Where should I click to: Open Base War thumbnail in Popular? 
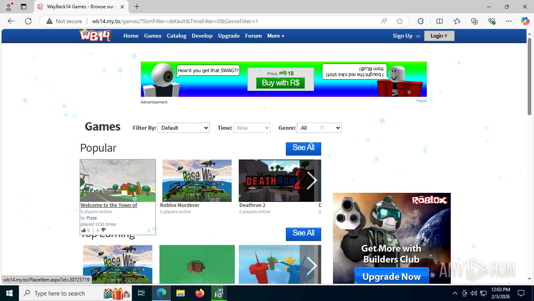[x=197, y=181]
